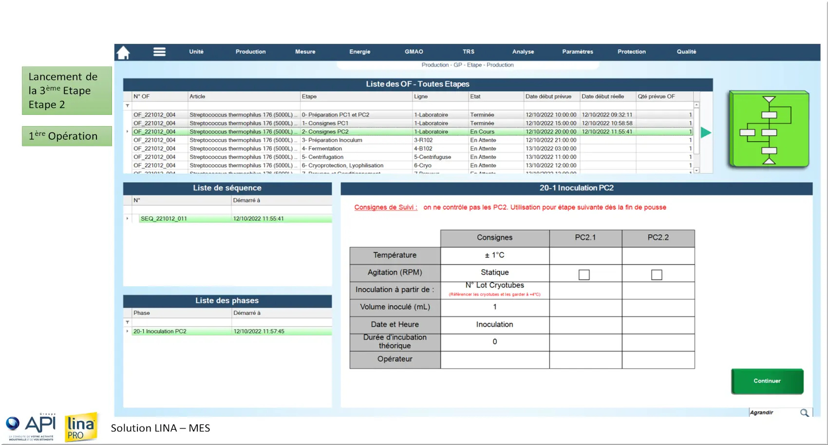Open the TRS menu
828x445 pixels.
click(x=469, y=52)
